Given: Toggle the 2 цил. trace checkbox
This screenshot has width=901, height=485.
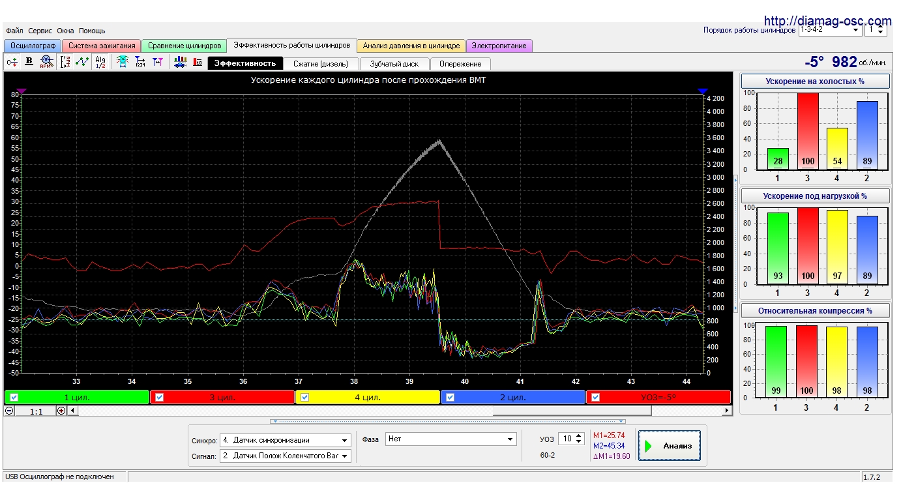Looking at the screenshot, I should 450,397.
